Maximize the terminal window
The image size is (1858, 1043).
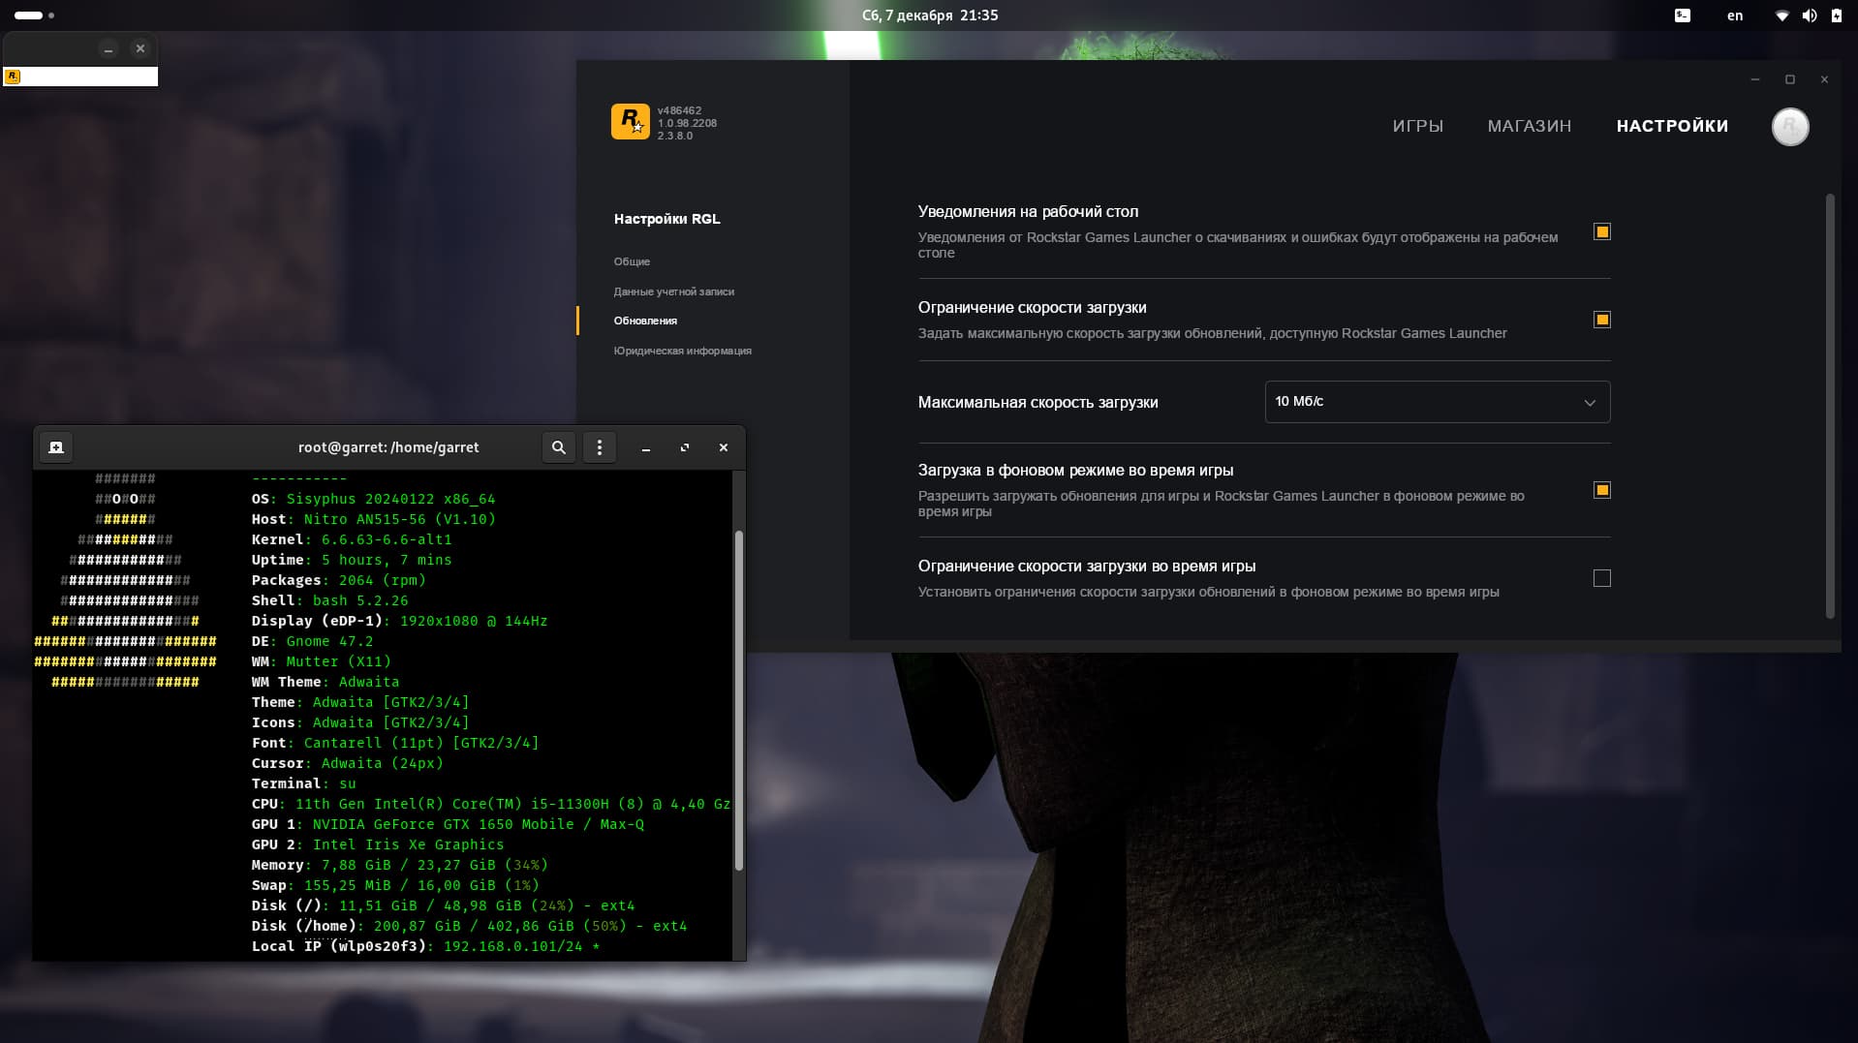(x=685, y=447)
